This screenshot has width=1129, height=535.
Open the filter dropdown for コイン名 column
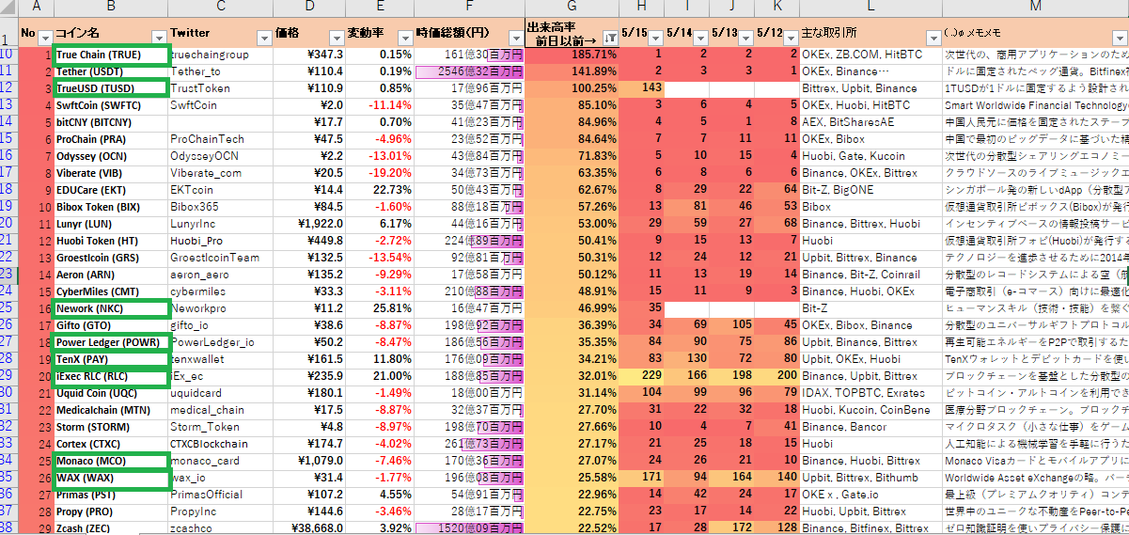[158, 39]
